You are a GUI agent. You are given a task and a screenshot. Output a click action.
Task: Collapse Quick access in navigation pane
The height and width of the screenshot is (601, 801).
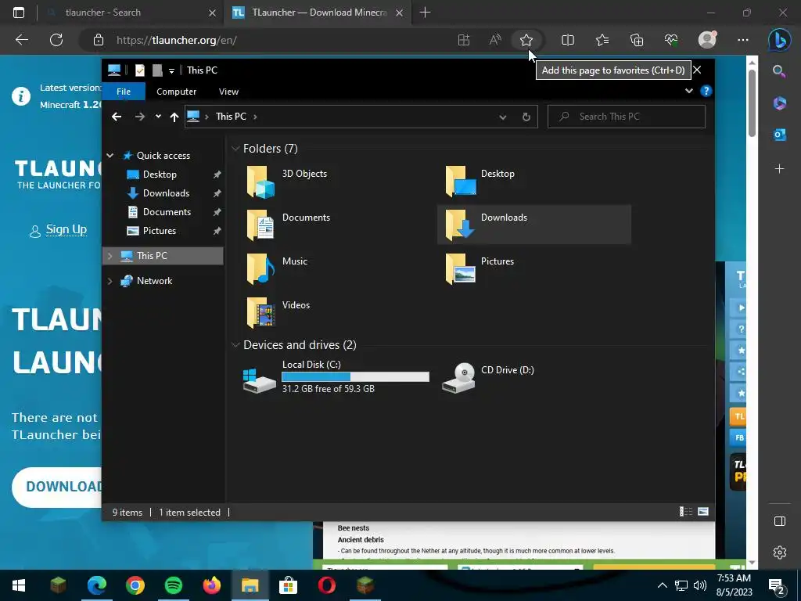[x=110, y=156]
